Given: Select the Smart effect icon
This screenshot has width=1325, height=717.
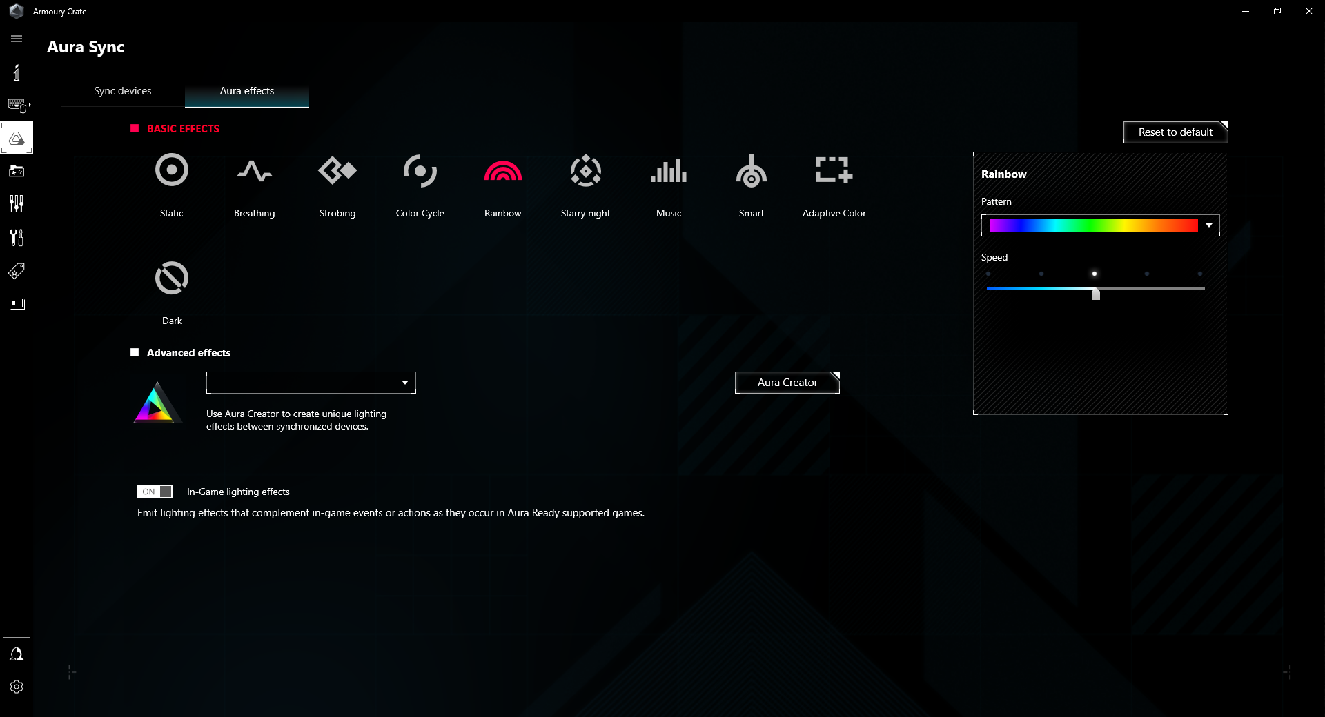Looking at the screenshot, I should [x=752, y=170].
